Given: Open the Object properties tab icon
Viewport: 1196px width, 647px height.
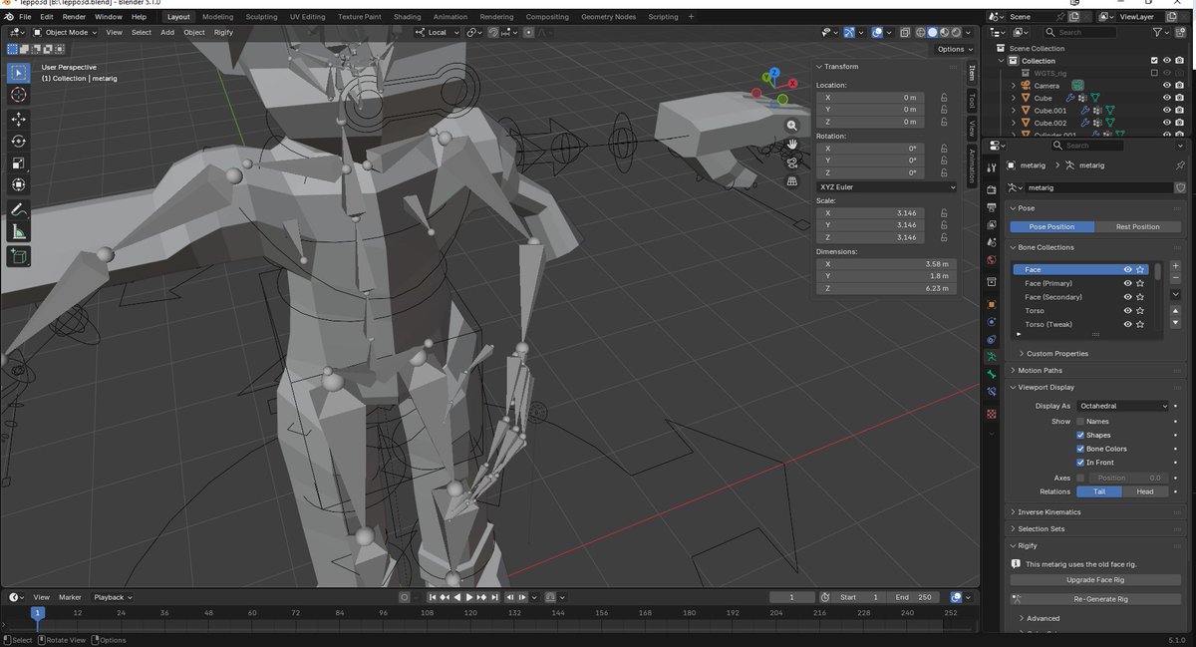Looking at the screenshot, I should (992, 304).
